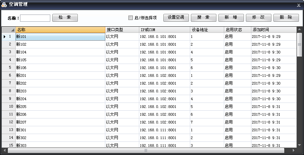Add a new entry with 新增
Screen dimensions: 304x155
[231, 18]
